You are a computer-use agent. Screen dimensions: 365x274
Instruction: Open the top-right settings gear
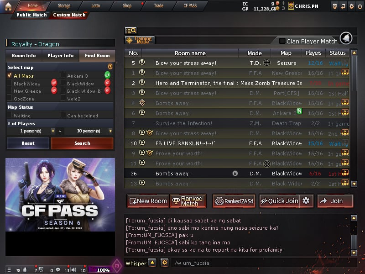(x=351, y=6)
